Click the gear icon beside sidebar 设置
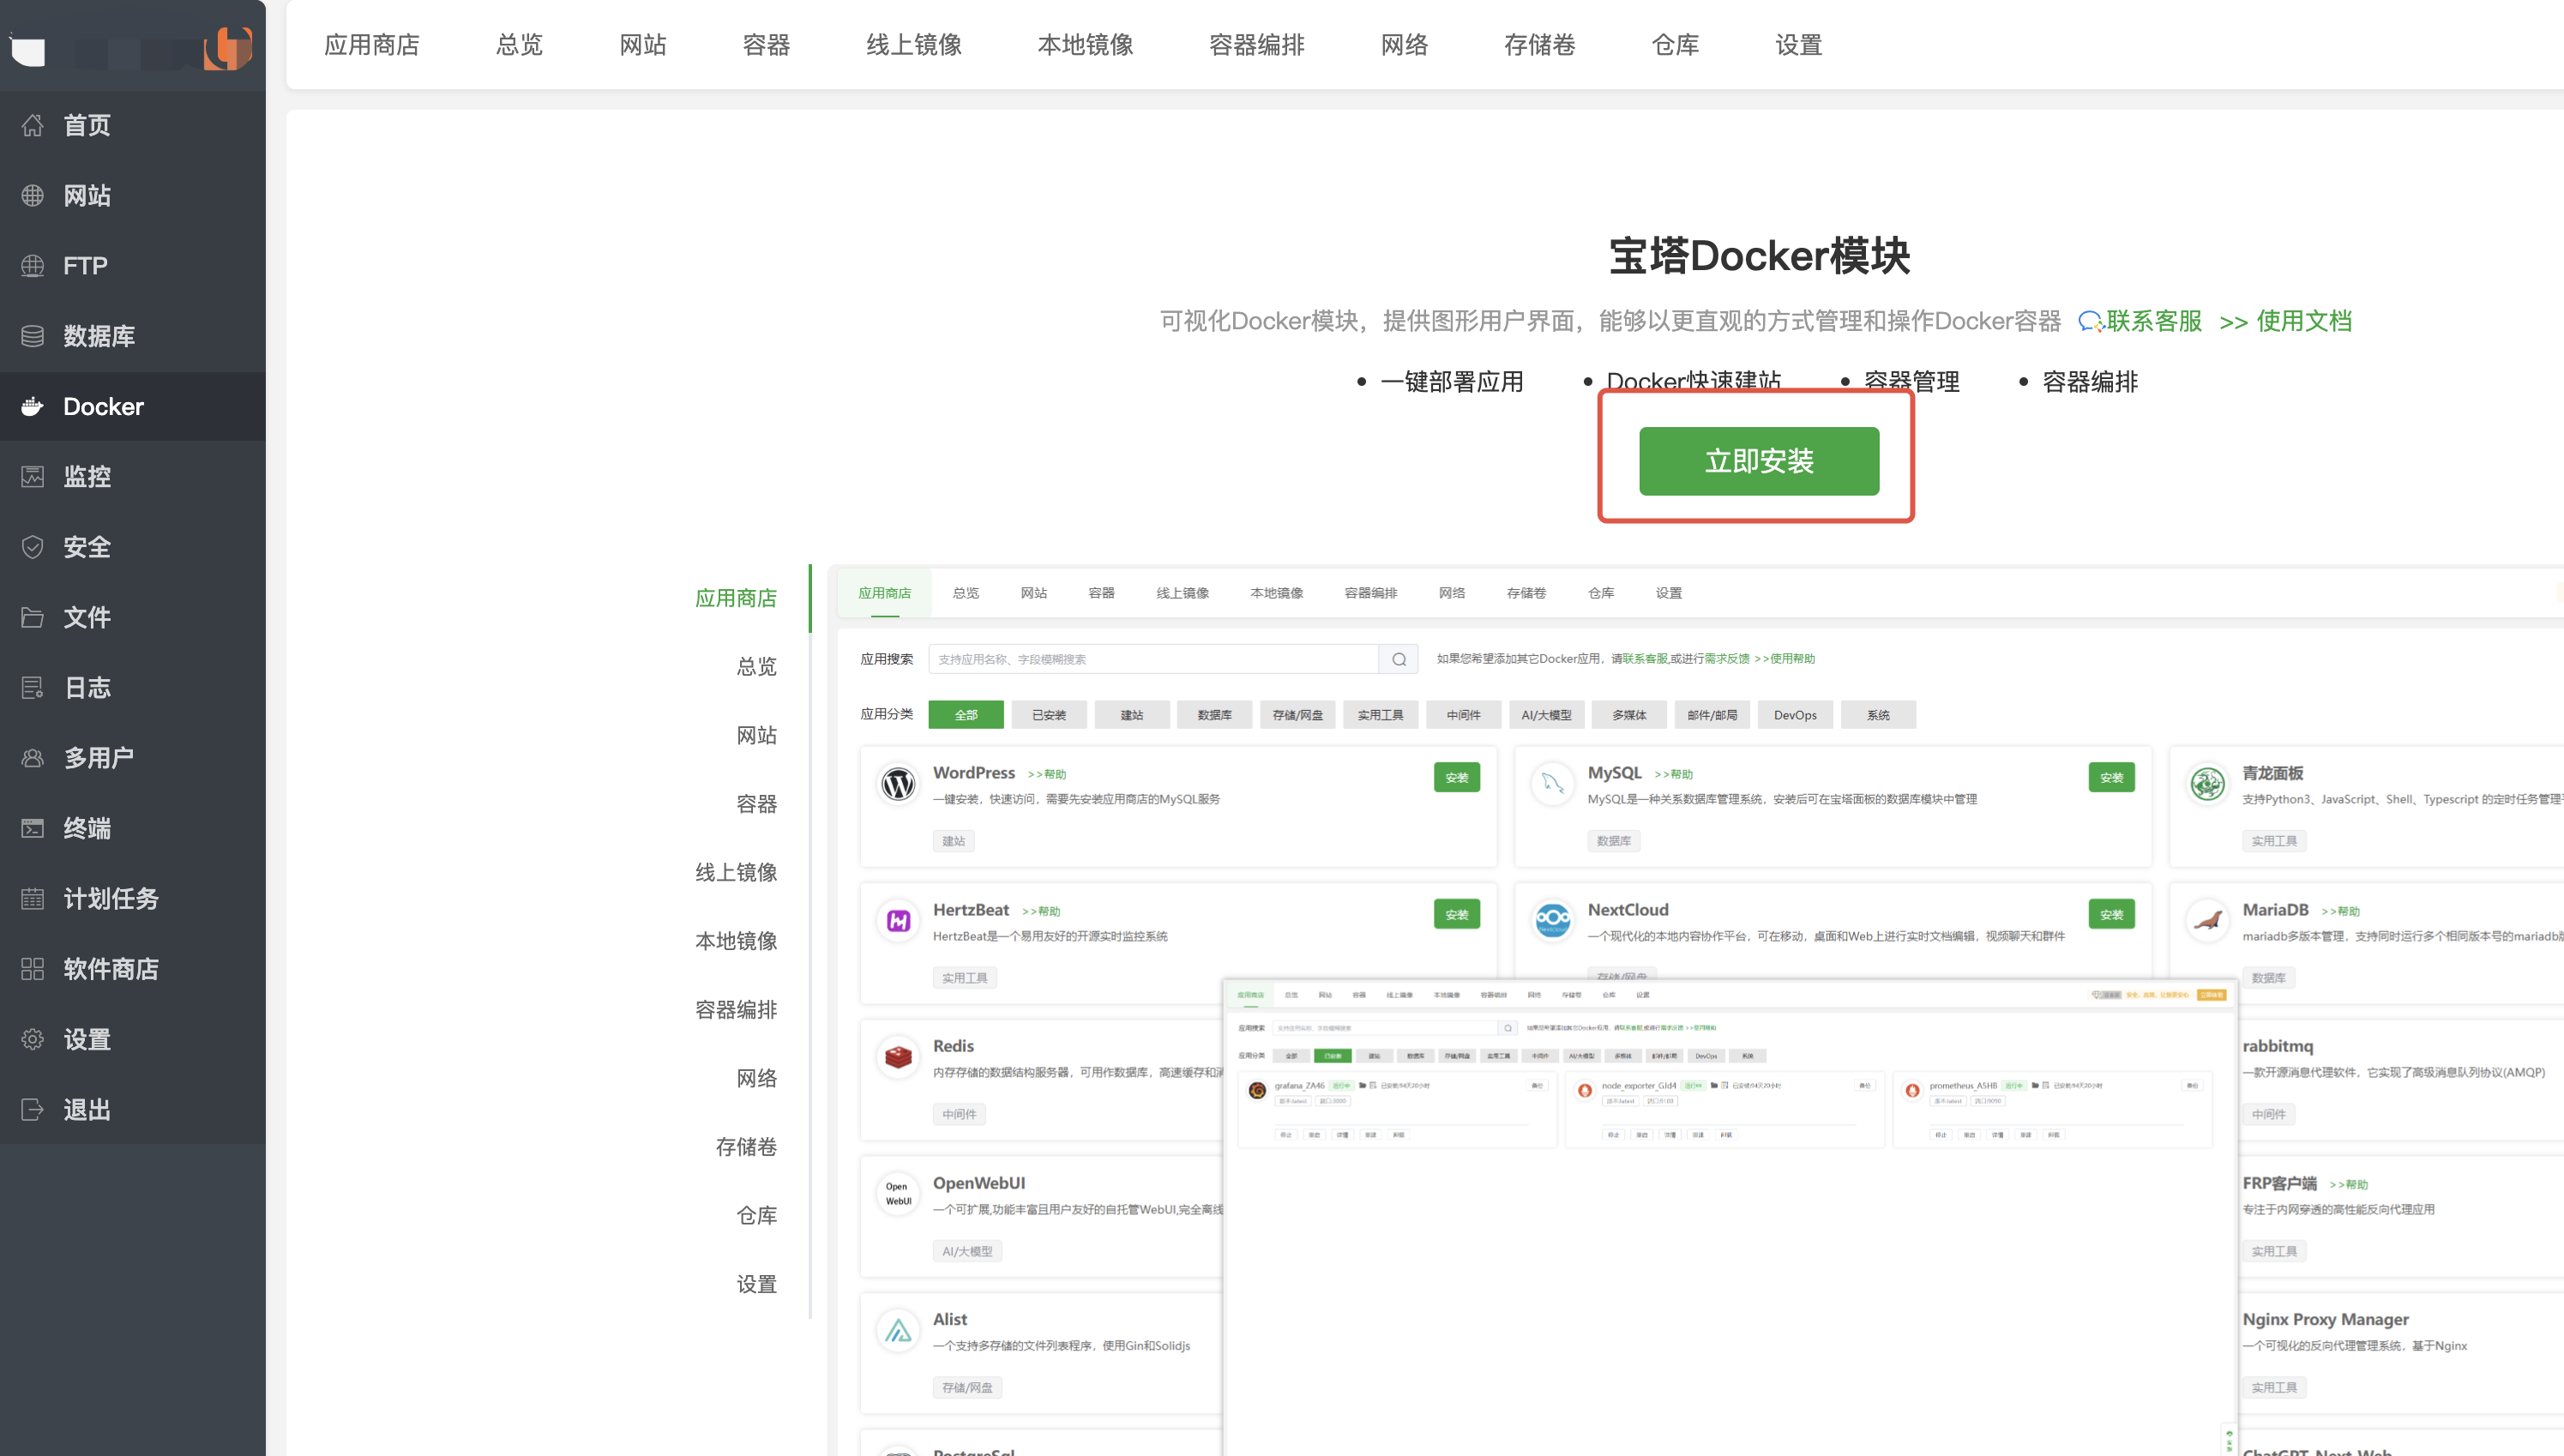Screen dimensions: 2564x1456 tap(32, 1039)
